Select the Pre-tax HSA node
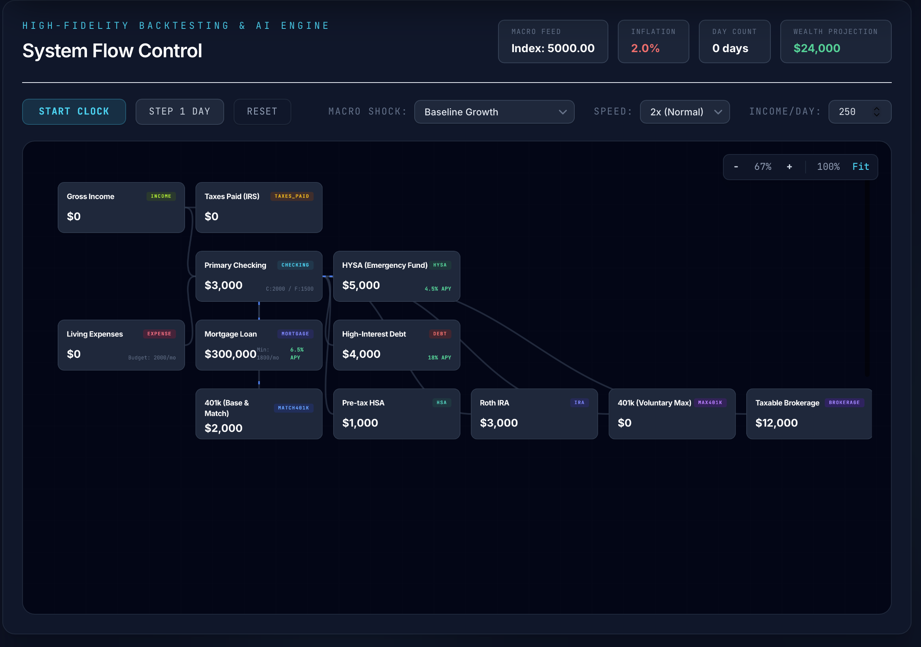The height and width of the screenshot is (647, 921). 396,414
